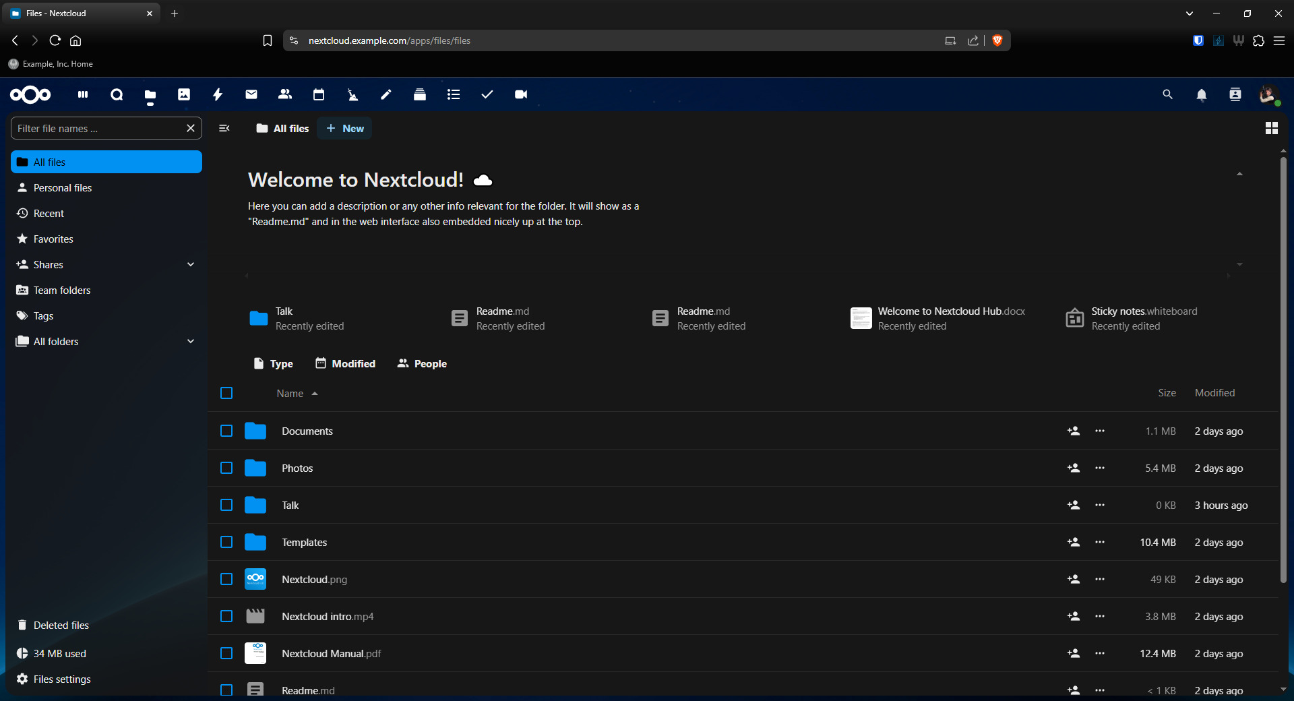Viewport: 1294px width, 701px height.
Task: Open Files settings
Action: [62, 679]
